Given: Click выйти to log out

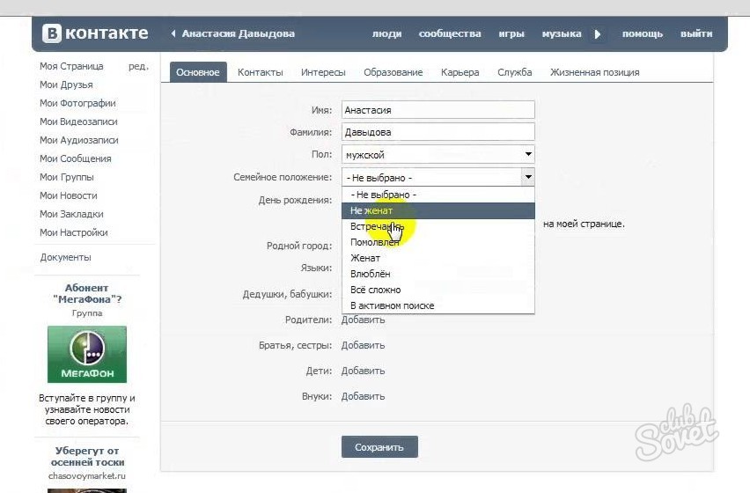Looking at the screenshot, I should tap(696, 33).
